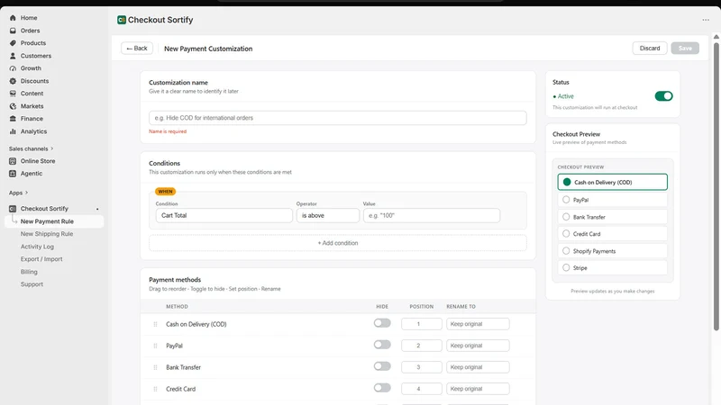Screen dimensions: 721x405
Task: Click the Discounts badge icon
Action: click(13, 81)
